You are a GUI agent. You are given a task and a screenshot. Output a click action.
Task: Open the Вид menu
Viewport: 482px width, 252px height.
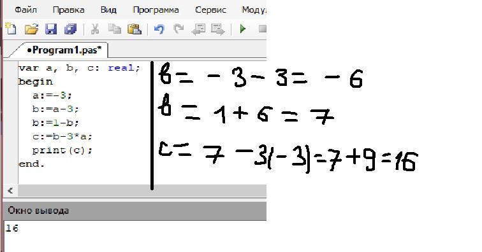(x=108, y=10)
